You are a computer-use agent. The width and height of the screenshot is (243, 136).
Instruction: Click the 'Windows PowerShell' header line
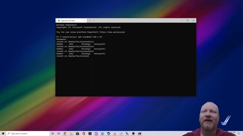(x=67, y=25)
